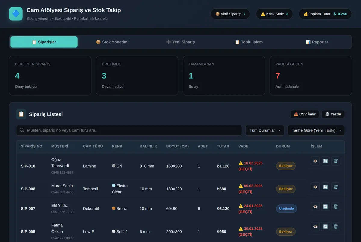
Task: Update status of order SIP-005
Action: click(326, 226)
